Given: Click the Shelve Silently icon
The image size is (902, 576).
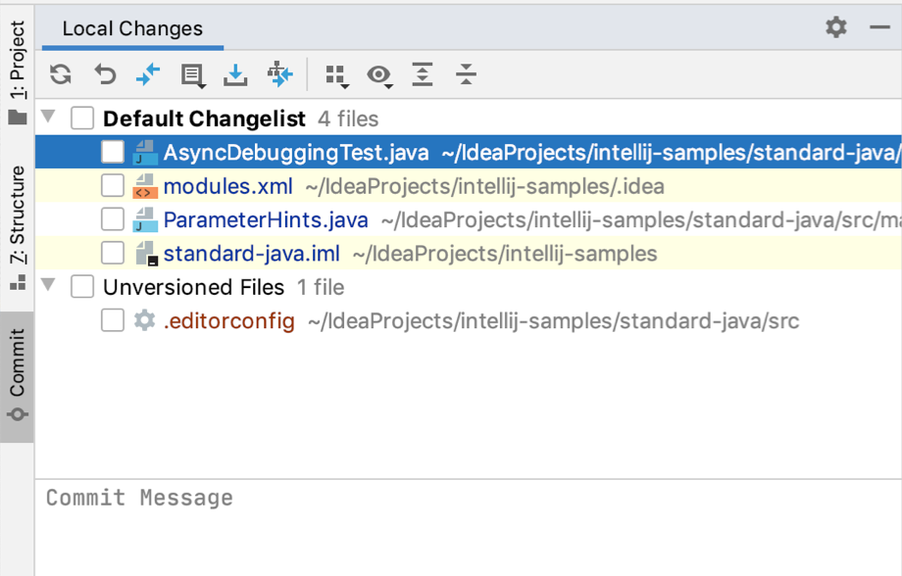Looking at the screenshot, I should 236,74.
